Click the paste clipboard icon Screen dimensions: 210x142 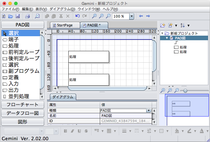[54, 16]
